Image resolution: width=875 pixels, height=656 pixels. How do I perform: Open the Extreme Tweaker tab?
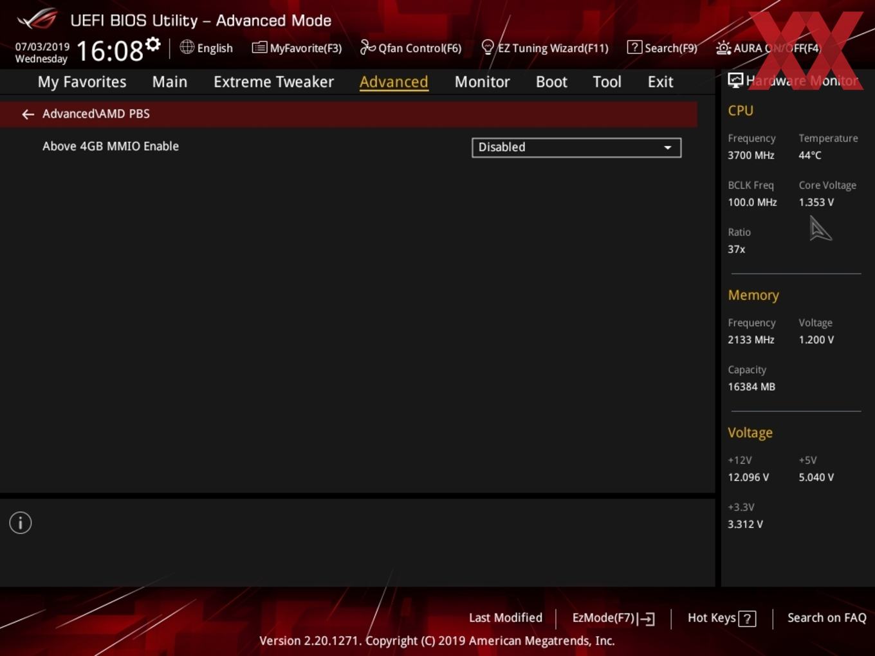click(x=273, y=82)
